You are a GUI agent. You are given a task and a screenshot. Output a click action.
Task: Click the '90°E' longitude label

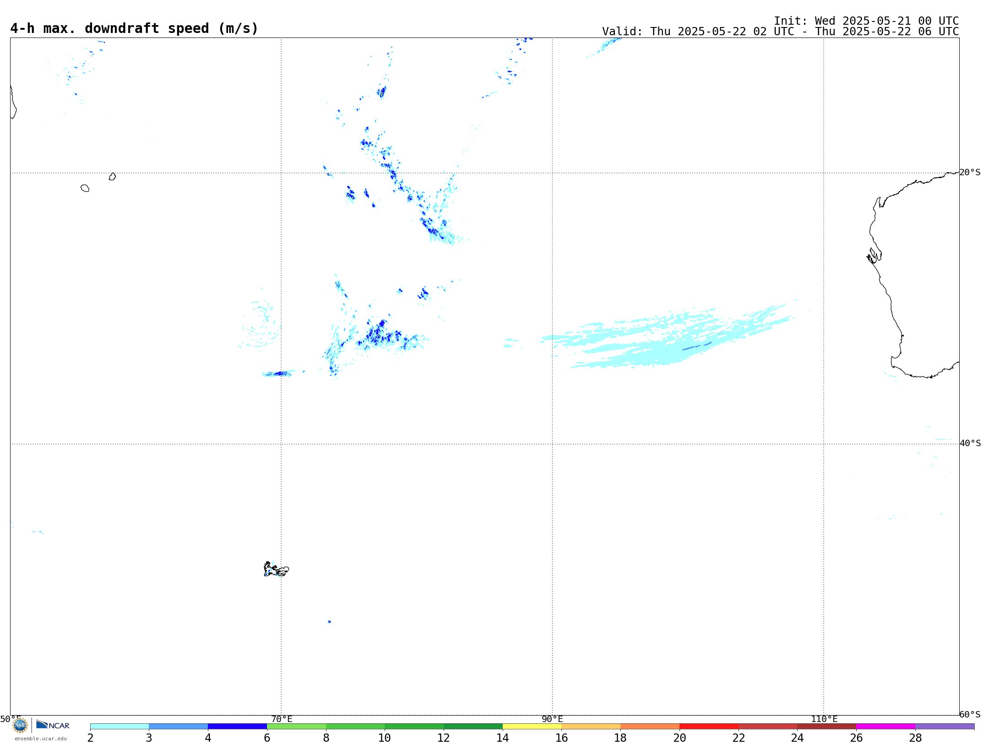tap(552, 719)
